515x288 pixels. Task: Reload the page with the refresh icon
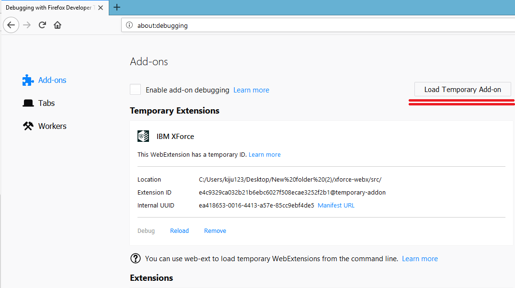(42, 25)
